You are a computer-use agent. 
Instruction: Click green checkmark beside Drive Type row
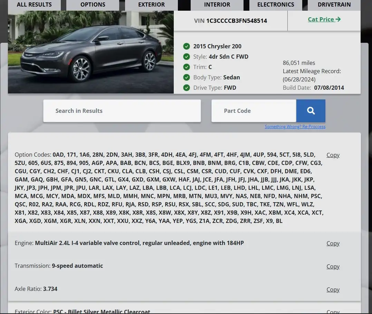187,88
